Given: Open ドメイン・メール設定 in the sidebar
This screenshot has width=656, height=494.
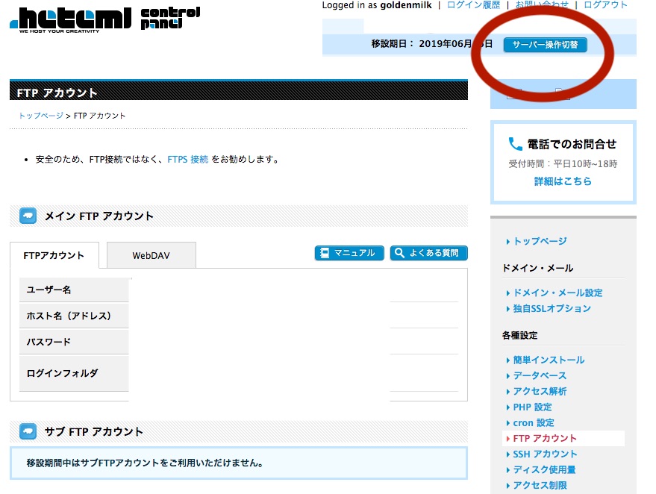Looking at the screenshot, I should click(x=557, y=293).
